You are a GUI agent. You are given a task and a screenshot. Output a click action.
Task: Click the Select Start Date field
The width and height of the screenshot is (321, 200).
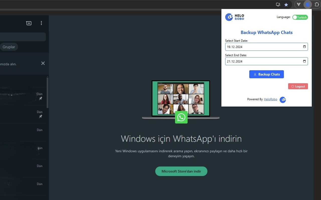[266, 47]
